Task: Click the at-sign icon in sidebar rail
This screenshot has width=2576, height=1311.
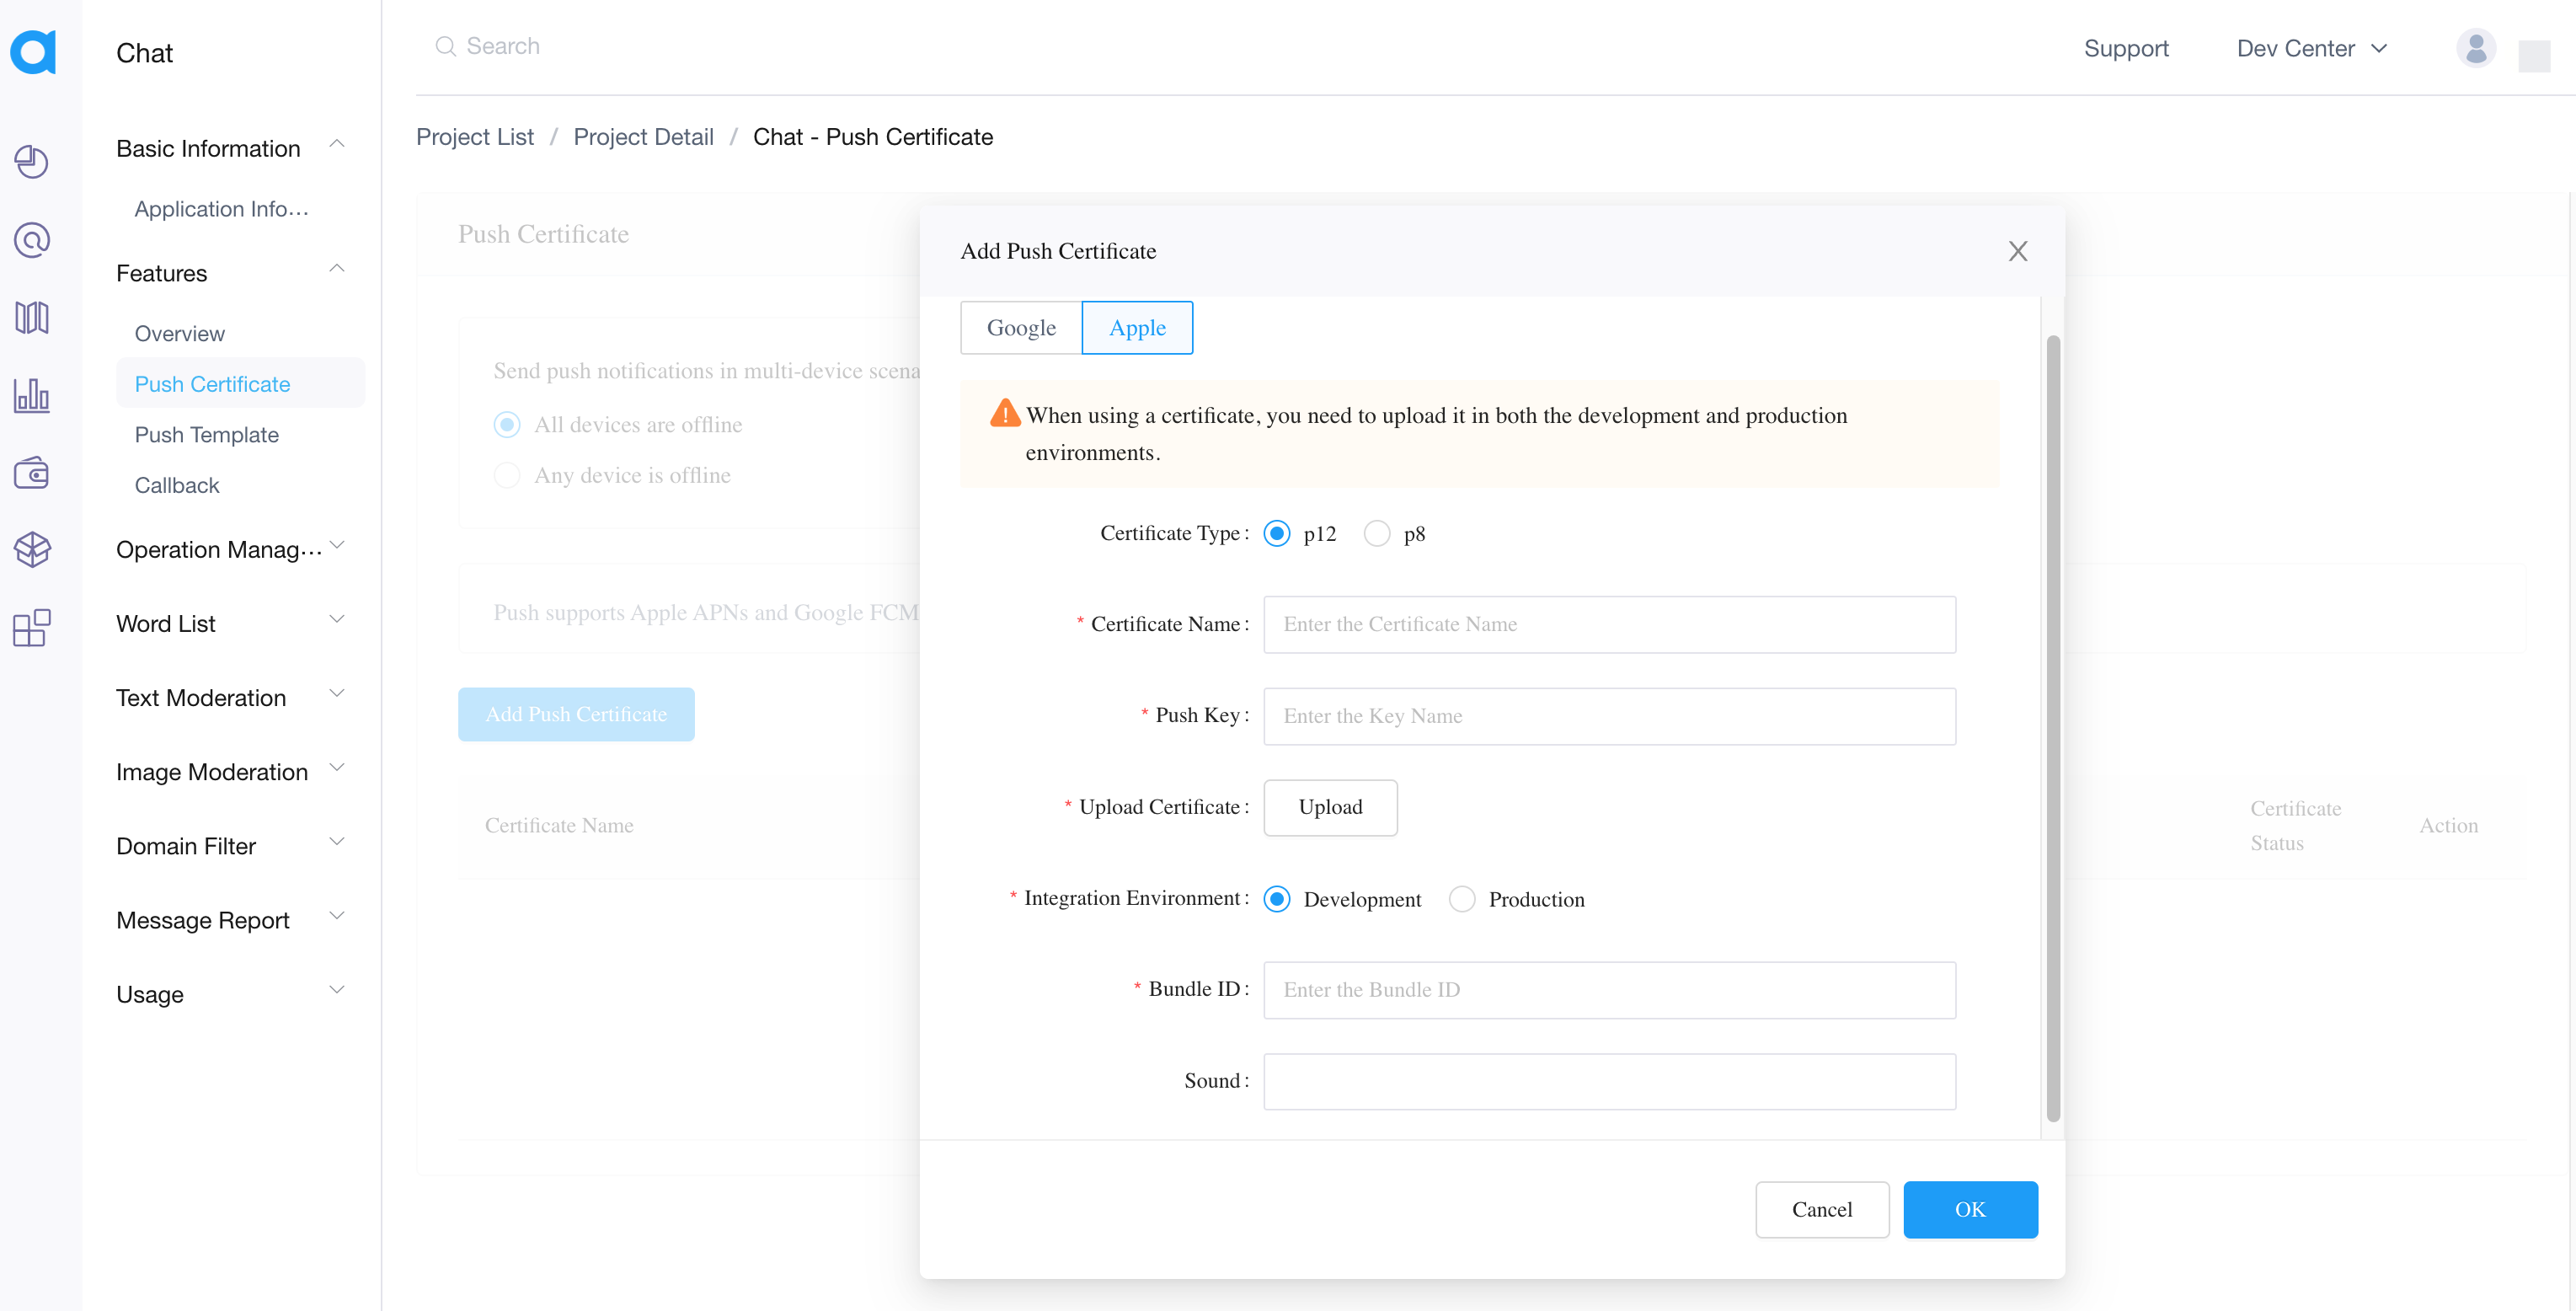Action: pos(32,240)
